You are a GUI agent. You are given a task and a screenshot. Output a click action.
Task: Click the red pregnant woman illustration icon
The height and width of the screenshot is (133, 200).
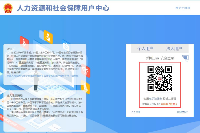pos(24,43)
